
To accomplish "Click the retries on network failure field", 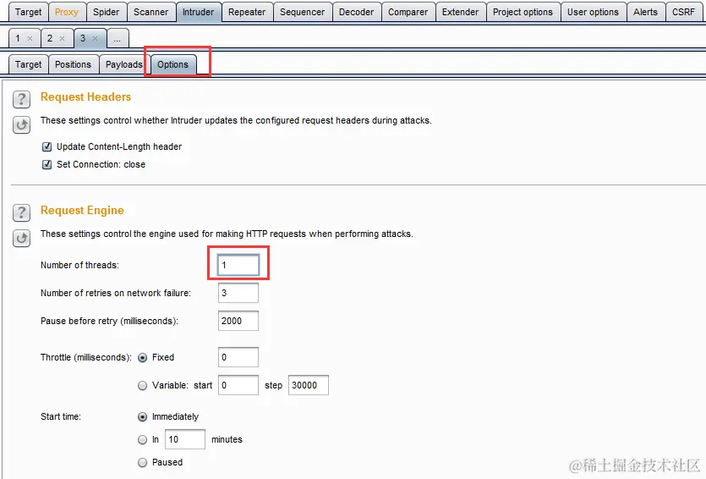I will click(238, 293).
